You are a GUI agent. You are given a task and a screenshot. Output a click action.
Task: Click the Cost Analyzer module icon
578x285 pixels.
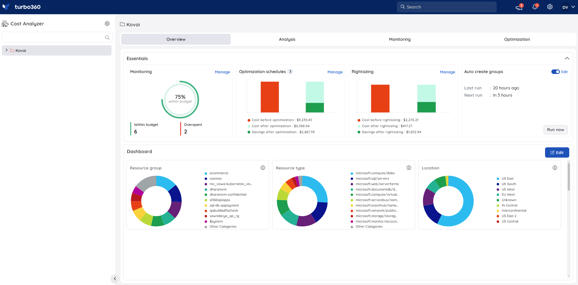point(5,24)
